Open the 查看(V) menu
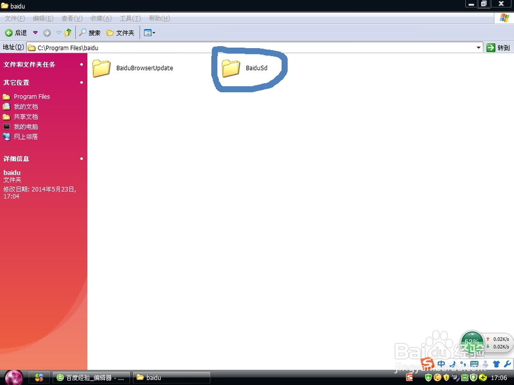514x385 pixels. point(72,18)
